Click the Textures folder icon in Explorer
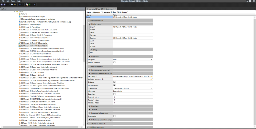The image size is (256, 129). pos(20,14)
